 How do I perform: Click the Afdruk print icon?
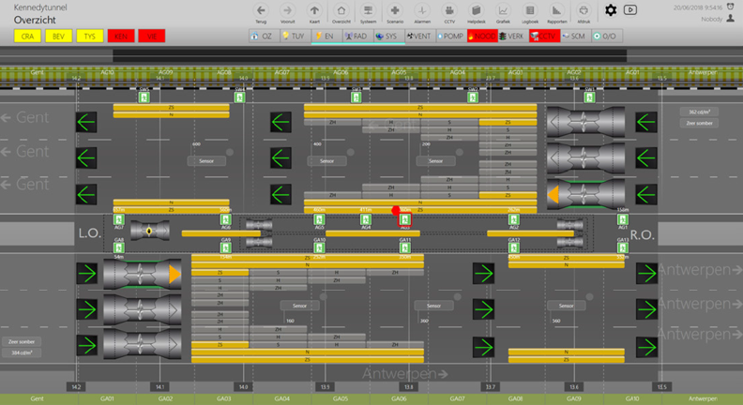(x=584, y=10)
